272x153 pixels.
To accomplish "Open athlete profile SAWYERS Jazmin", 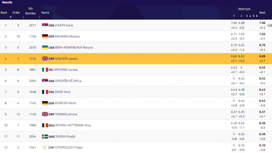I will [x=66, y=58].
